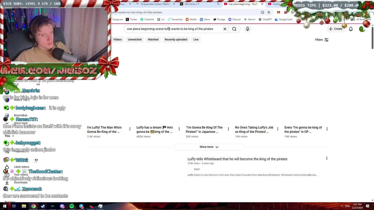Open the Sajad channel link

[x=197, y=169]
